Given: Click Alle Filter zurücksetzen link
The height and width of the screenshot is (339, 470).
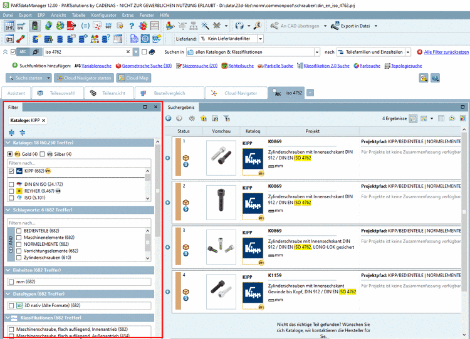Looking at the screenshot, I should 446,52.
